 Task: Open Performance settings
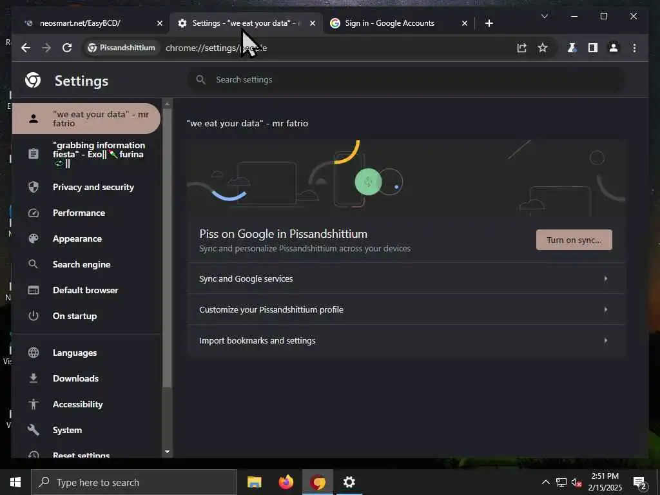tap(86, 213)
